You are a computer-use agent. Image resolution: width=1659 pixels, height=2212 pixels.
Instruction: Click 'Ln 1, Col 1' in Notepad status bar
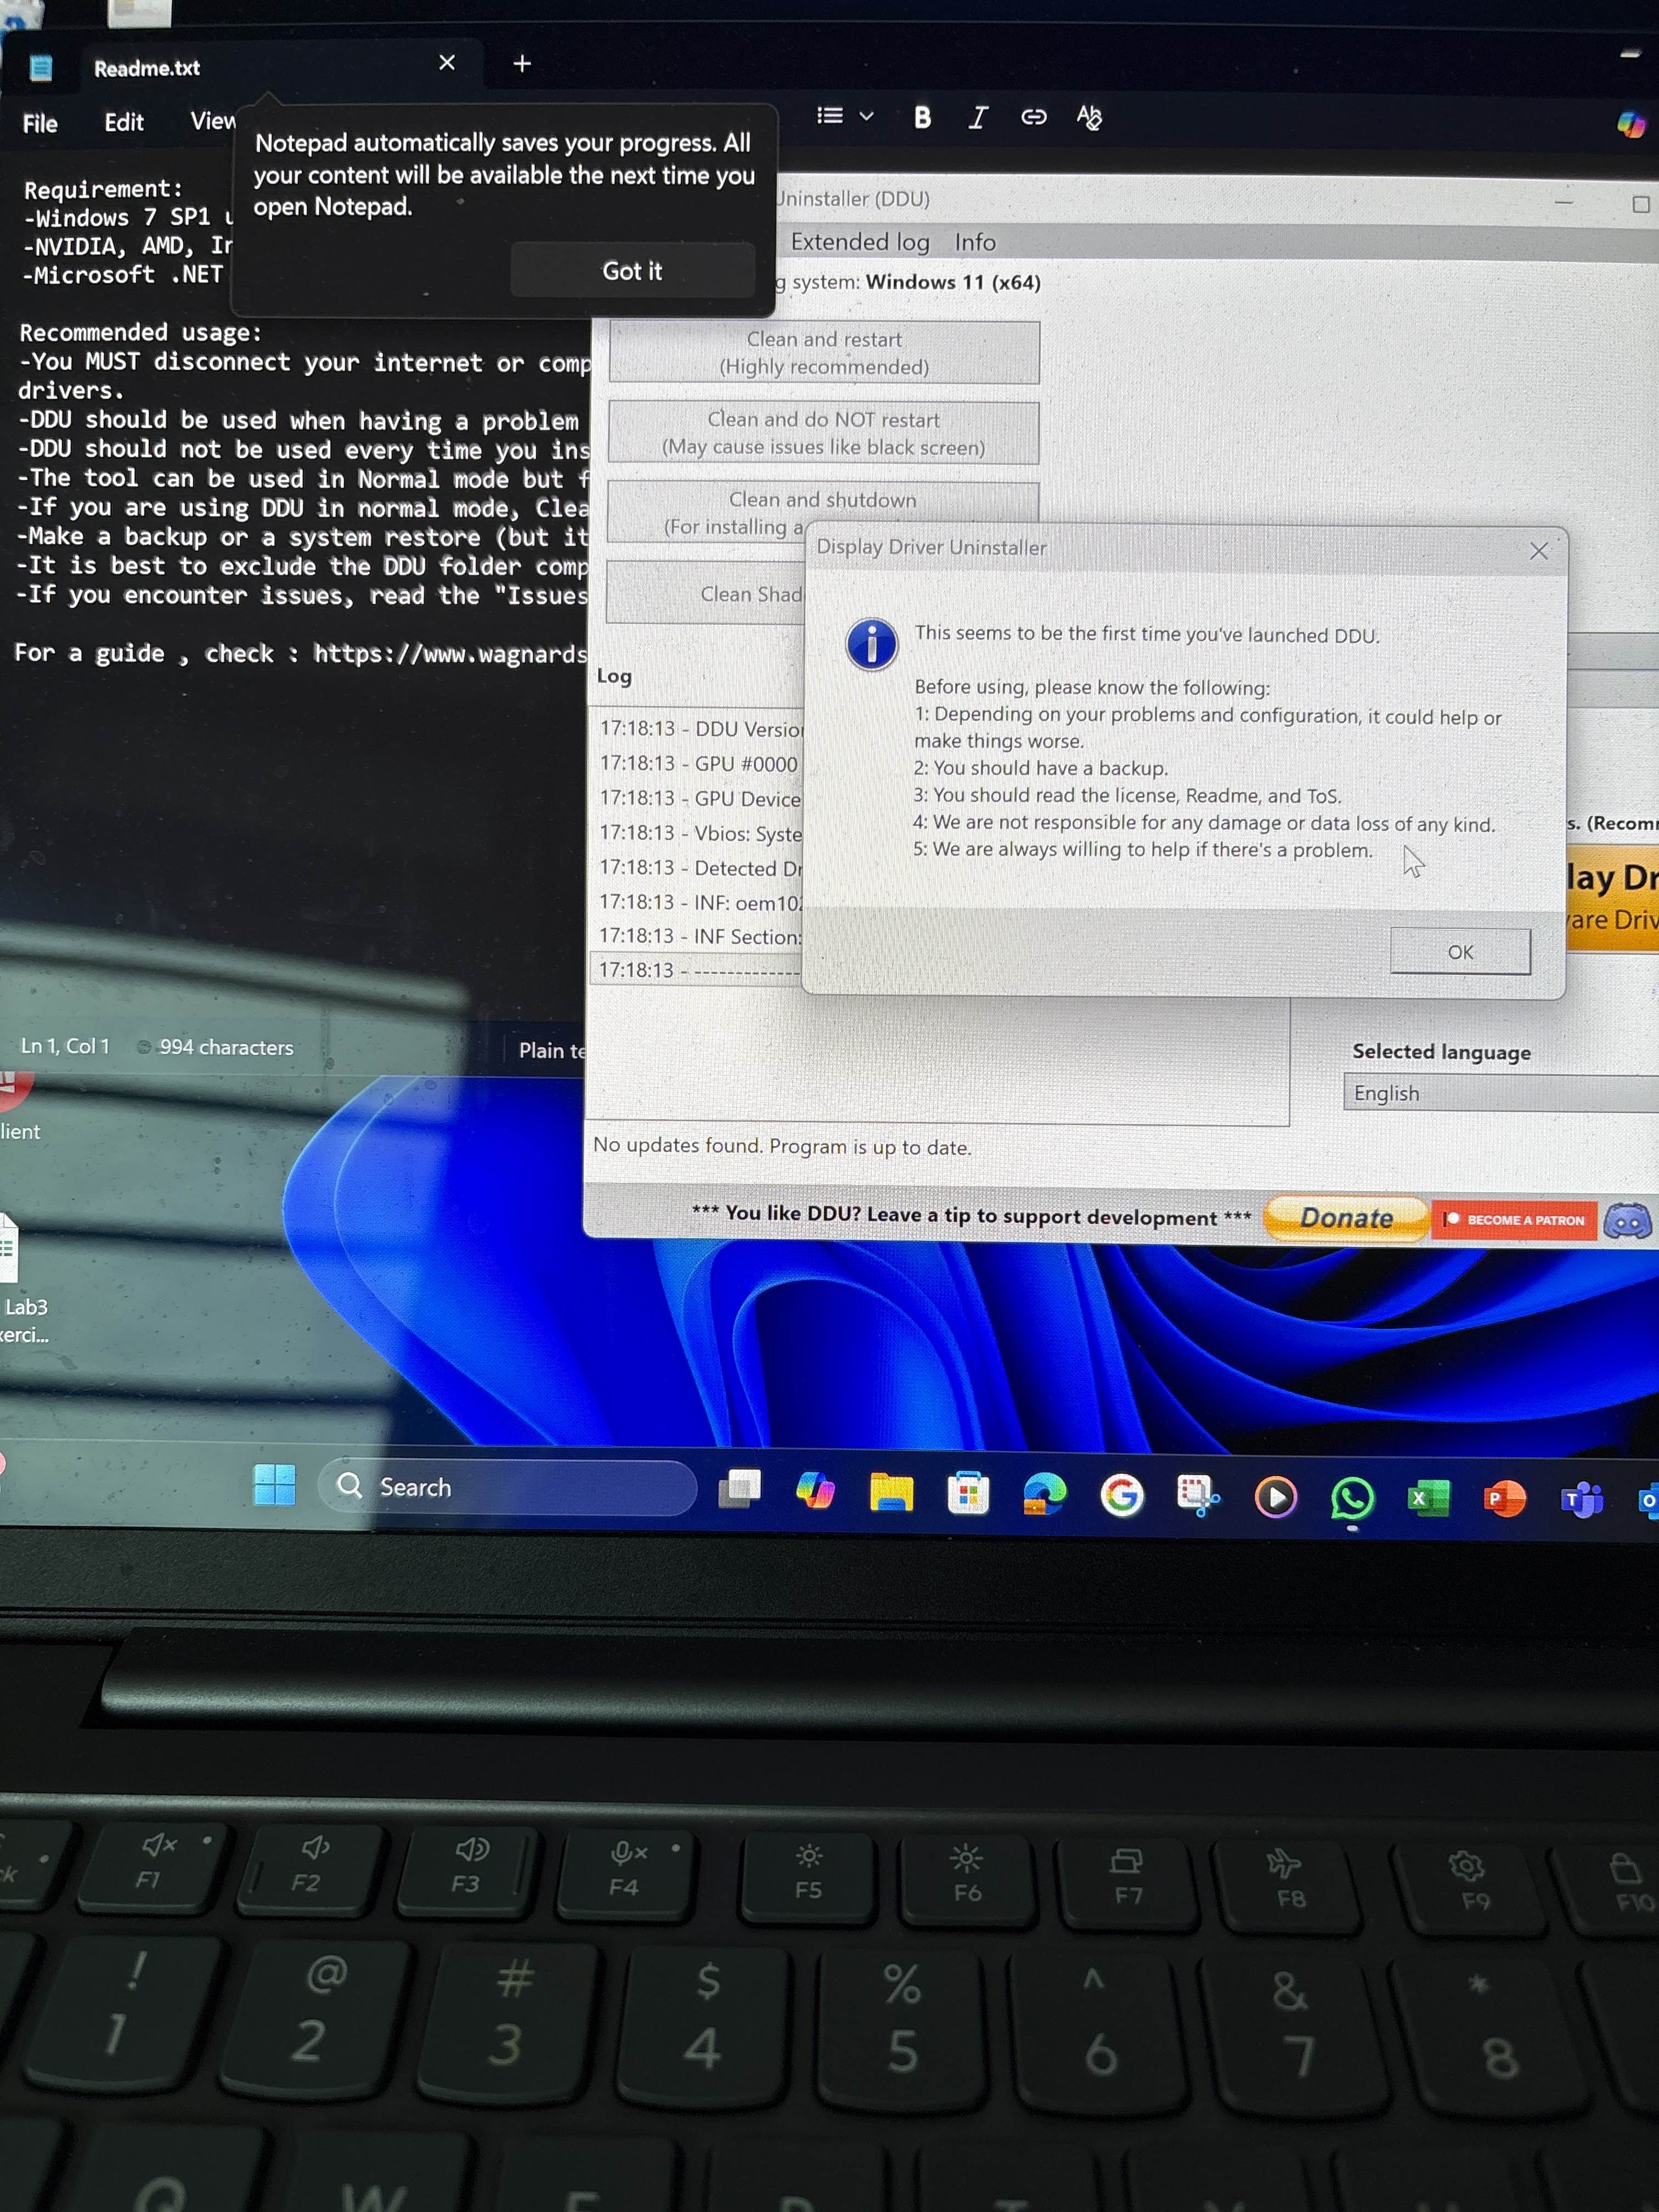click(x=65, y=1046)
